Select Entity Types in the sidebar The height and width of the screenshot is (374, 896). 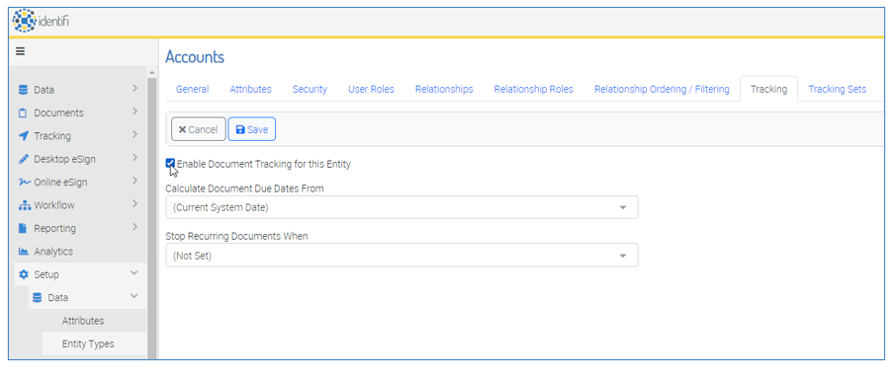pos(88,343)
